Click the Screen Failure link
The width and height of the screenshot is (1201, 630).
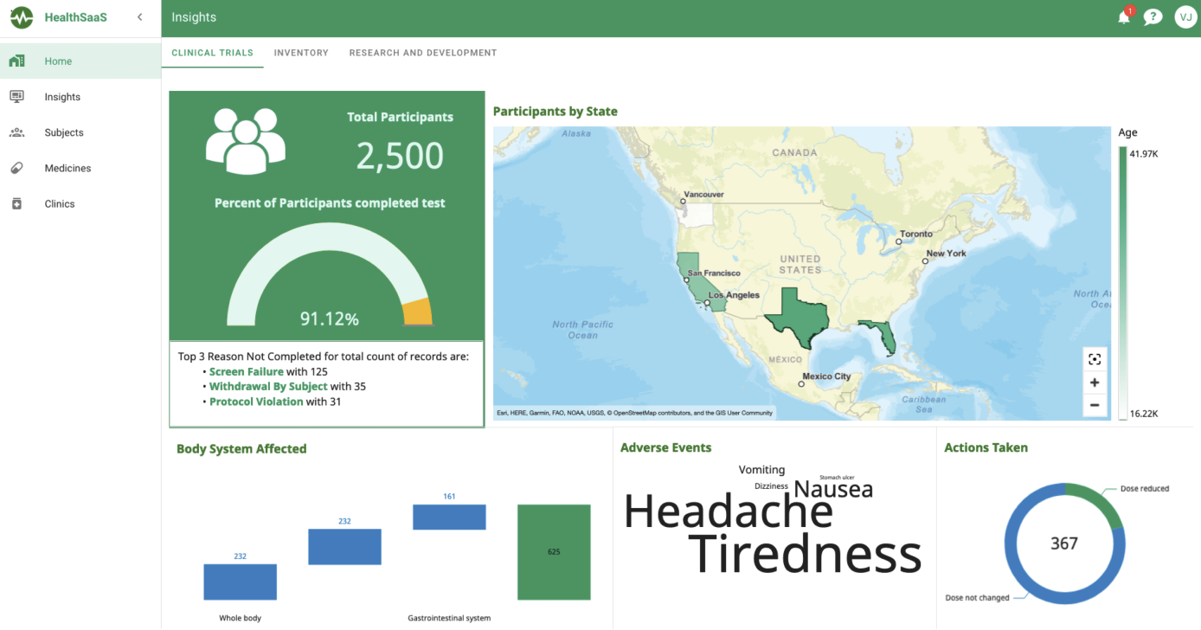246,372
